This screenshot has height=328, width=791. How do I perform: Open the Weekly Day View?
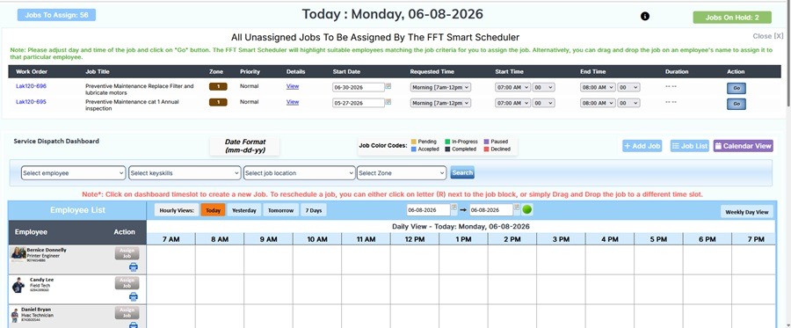pyautogui.click(x=746, y=211)
